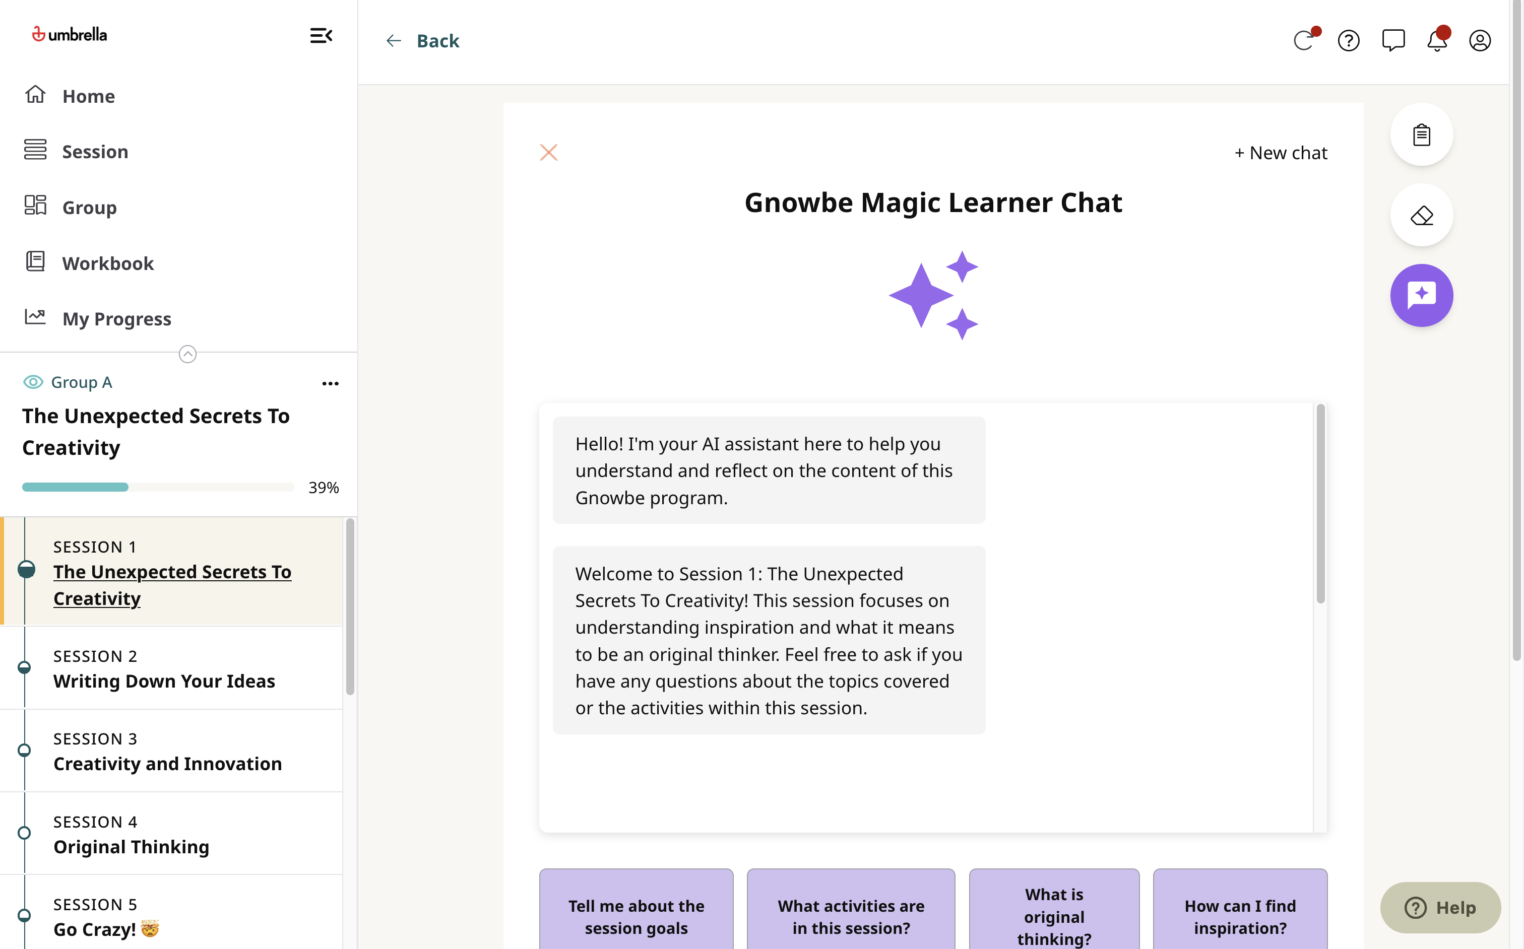Screen dimensions: 1524x949
Task: Open the Group navigation item
Action: point(89,207)
